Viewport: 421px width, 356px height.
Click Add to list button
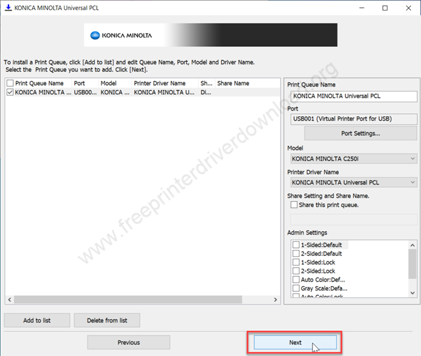click(37, 320)
